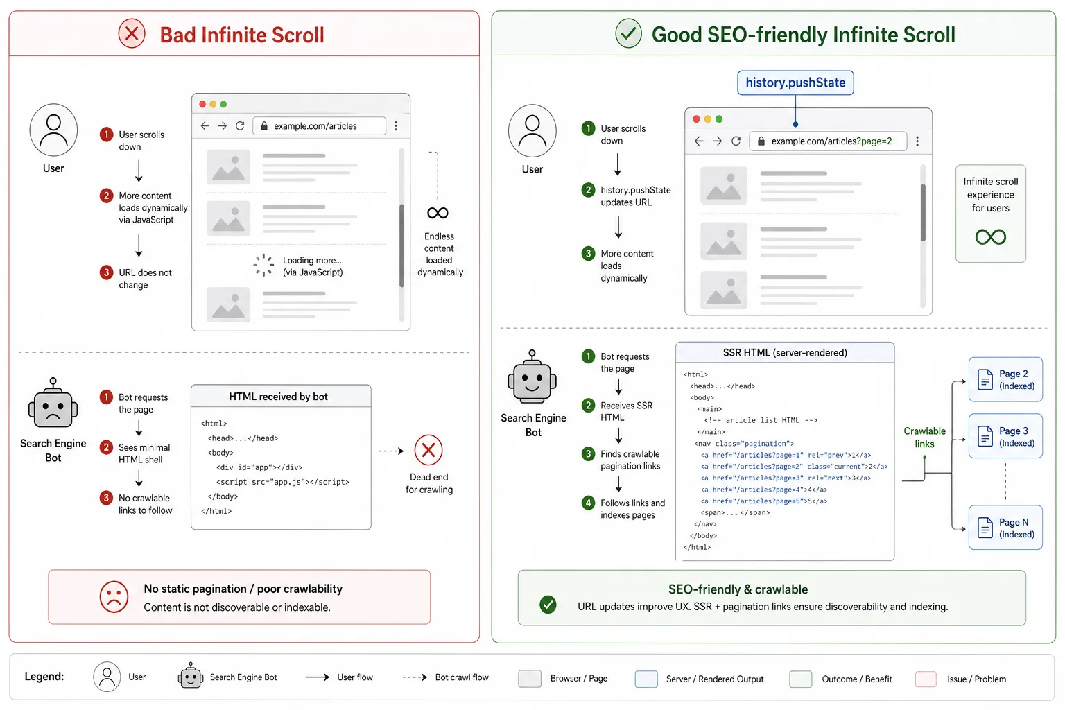Click the URL does not change step text
Image resolution: width=1065 pixels, height=710 pixels.
click(145, 279)
